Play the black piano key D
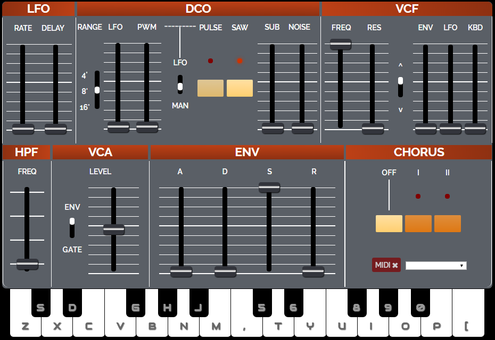This screenshot has width=495, height=340. click(x=72, y=302)
